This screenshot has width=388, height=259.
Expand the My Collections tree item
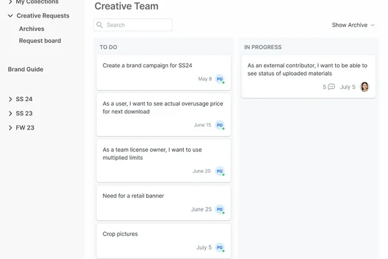point(10,2)
